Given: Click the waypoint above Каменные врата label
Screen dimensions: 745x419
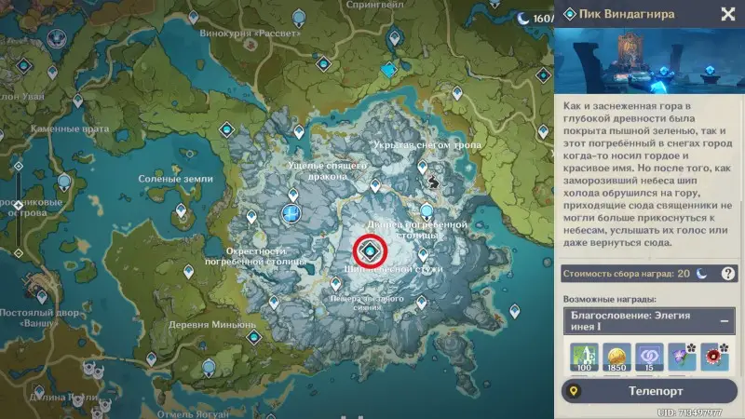Looking at the screenshot, I should (x=78, y=101).
